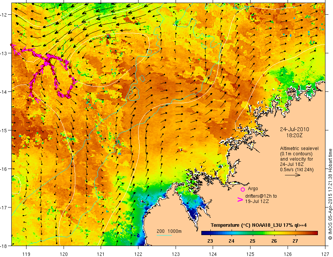Screen dimensions: 333x257
Task: Click the latitude axis label -12
Action: (x=4, y=15)
